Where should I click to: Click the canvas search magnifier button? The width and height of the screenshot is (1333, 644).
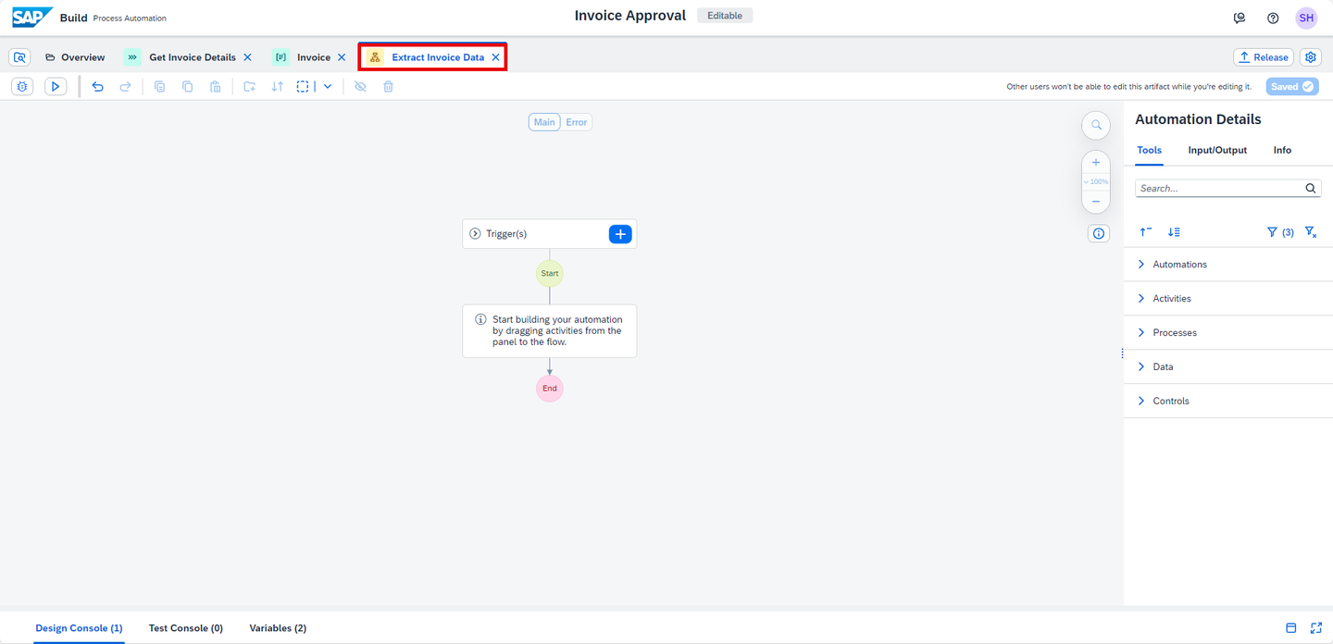pos(1096,125)
